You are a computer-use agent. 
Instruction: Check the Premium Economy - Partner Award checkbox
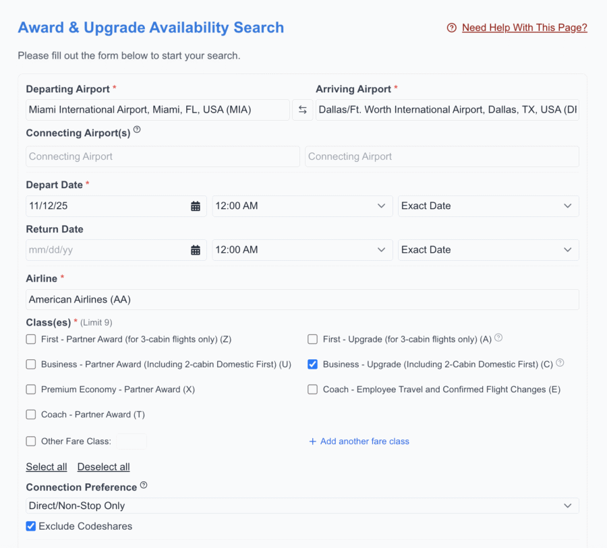click(30, 389)
